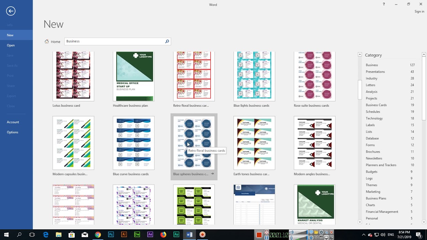Open Modern capsules business cards template

click(x=73, y=143)
